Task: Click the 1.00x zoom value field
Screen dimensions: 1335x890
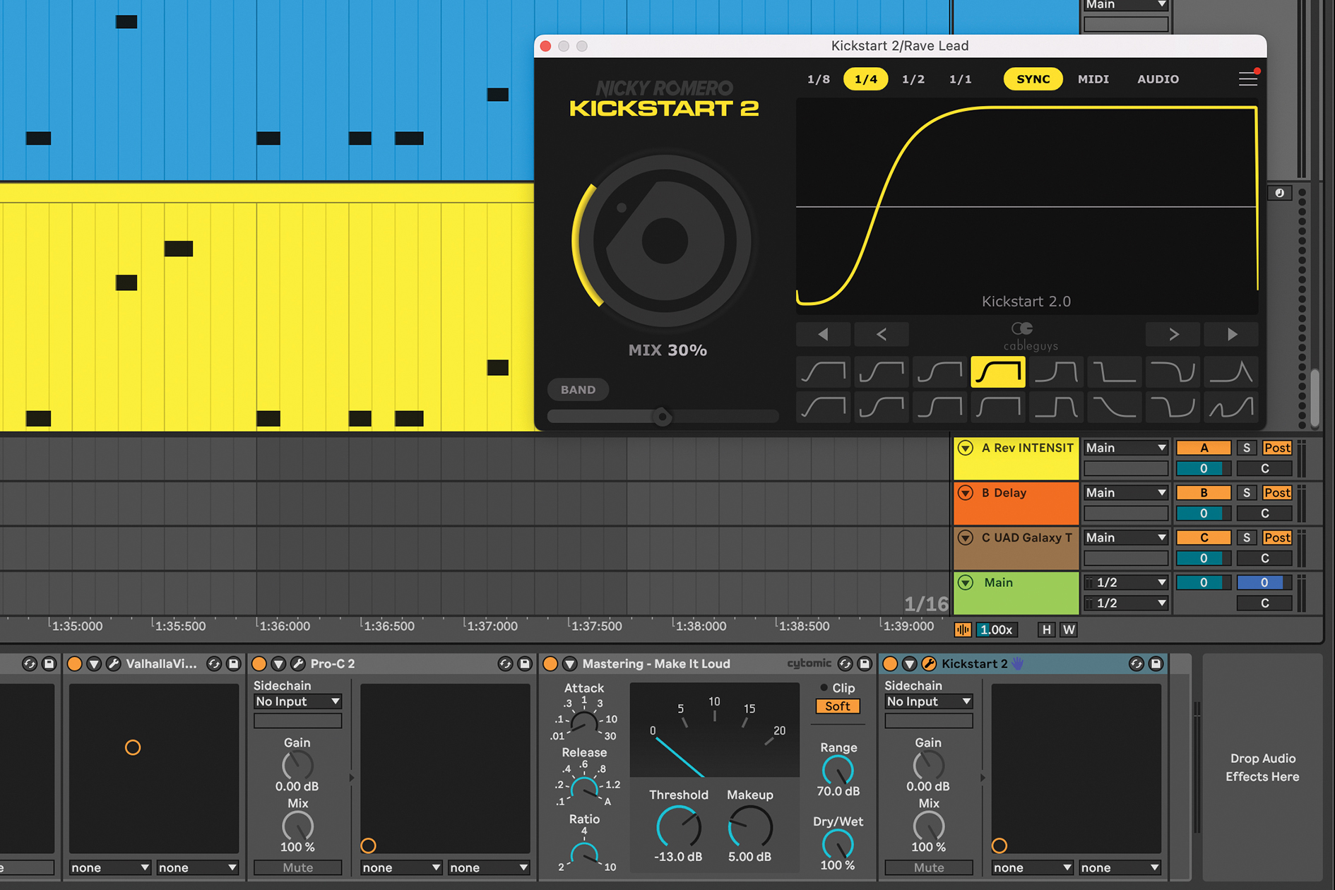Action: click(997, 629)
